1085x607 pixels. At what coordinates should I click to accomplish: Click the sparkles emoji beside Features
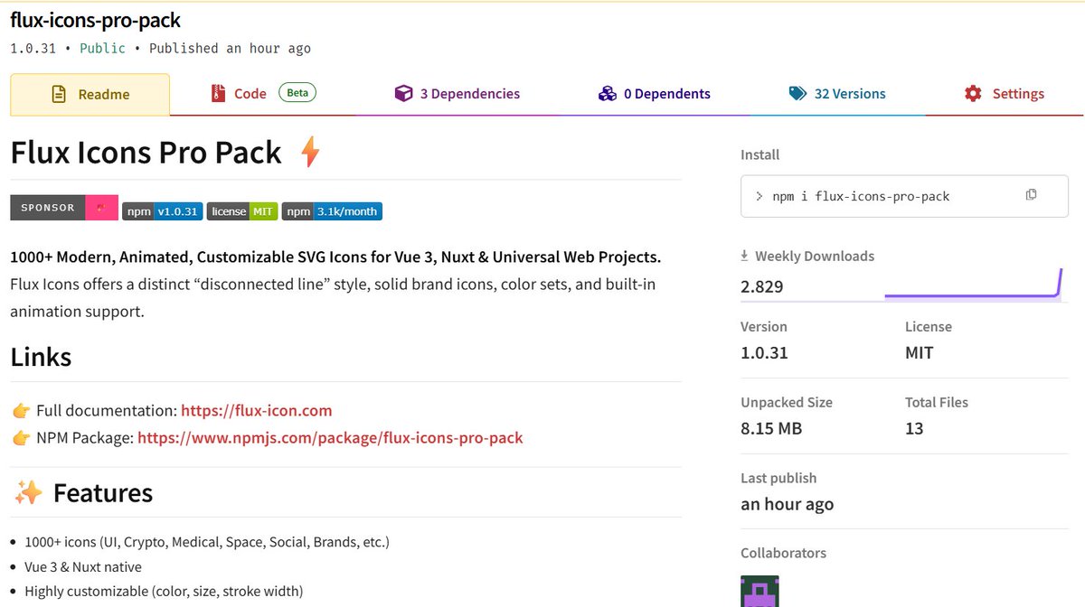tap(28, 493)
